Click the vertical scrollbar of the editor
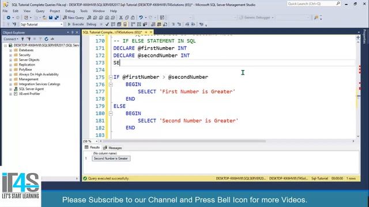The height and width of the screenshot is (207, 369). (x=358, y=89)
